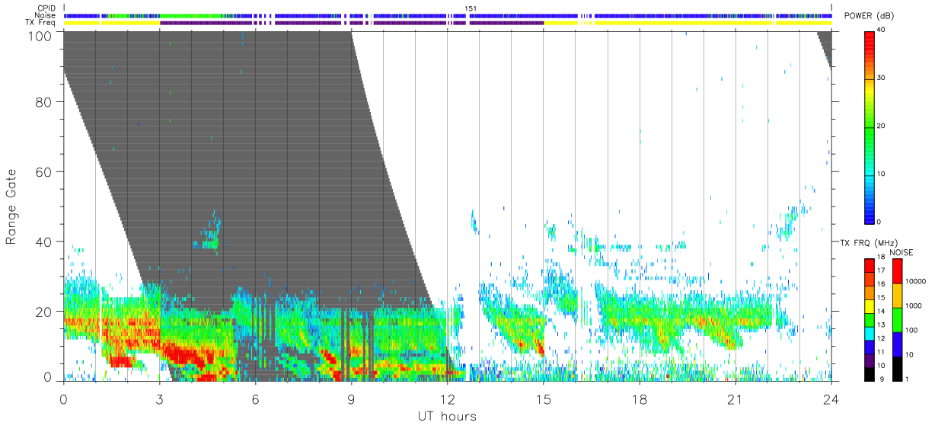
Task: Click the '1000' label on NOISE legend
Action: click(913, 305)
